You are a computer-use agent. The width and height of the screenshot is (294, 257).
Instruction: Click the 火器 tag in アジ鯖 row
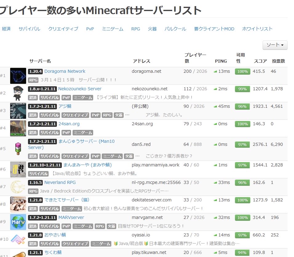coord(119,115)
